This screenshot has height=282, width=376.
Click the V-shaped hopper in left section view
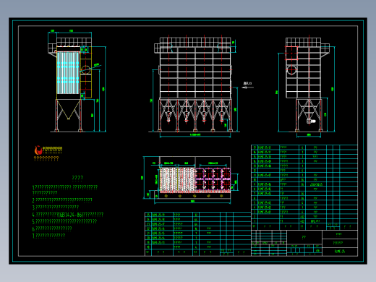pyautogui.click(x=69, y=109)
